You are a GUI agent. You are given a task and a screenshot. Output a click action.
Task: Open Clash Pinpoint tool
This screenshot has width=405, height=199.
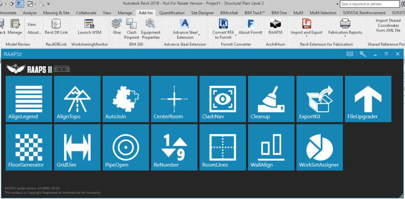tap(131, 29)
